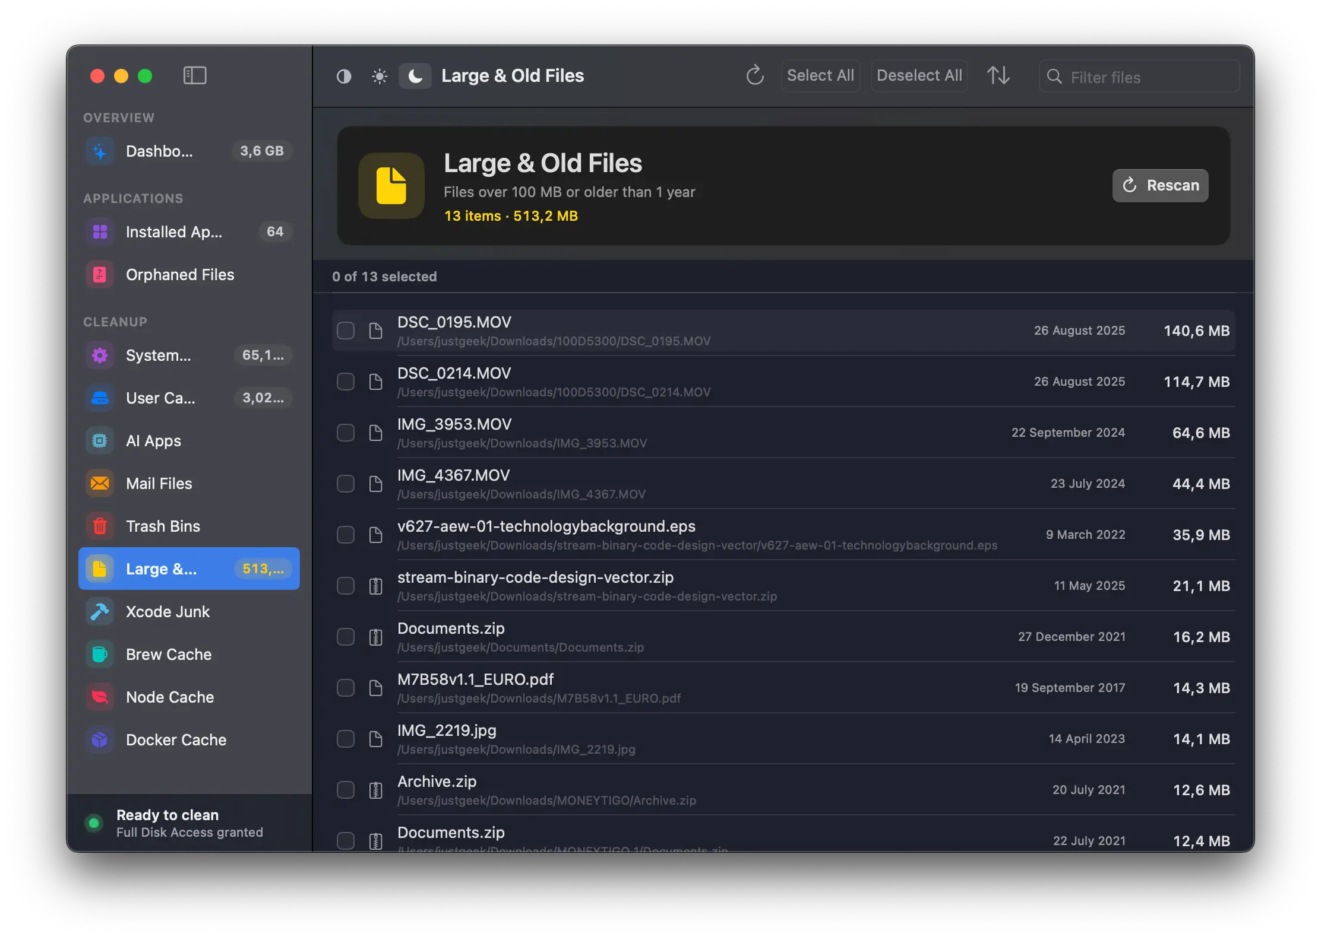This screenshot has height=940, width=1321.
Task: Click the Select All button
Action: coord(820,76)
